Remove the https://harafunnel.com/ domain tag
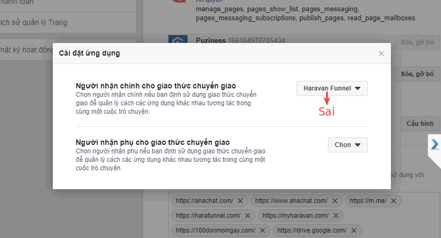This screenshot has height=238, width=441. (x=247, y=216)
